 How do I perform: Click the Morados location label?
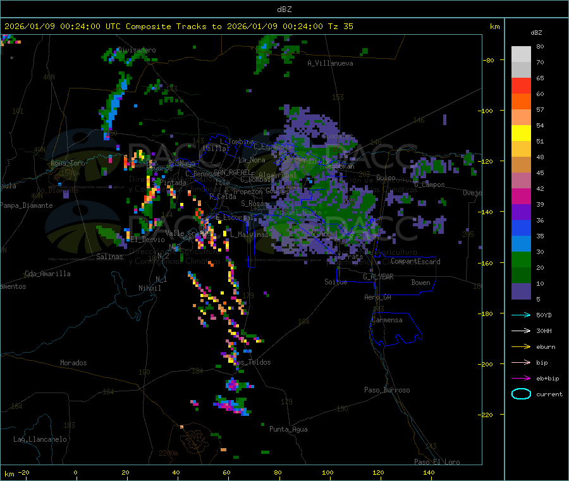73,363
